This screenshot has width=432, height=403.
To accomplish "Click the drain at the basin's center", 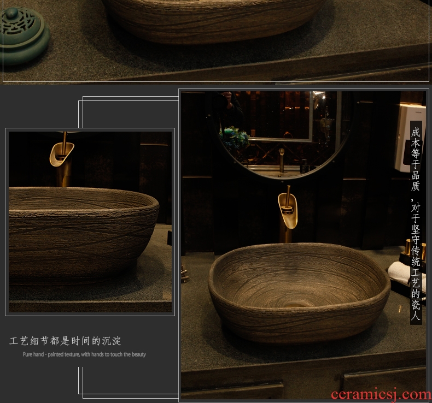I will pyautogui.click(x=297, y=301).
